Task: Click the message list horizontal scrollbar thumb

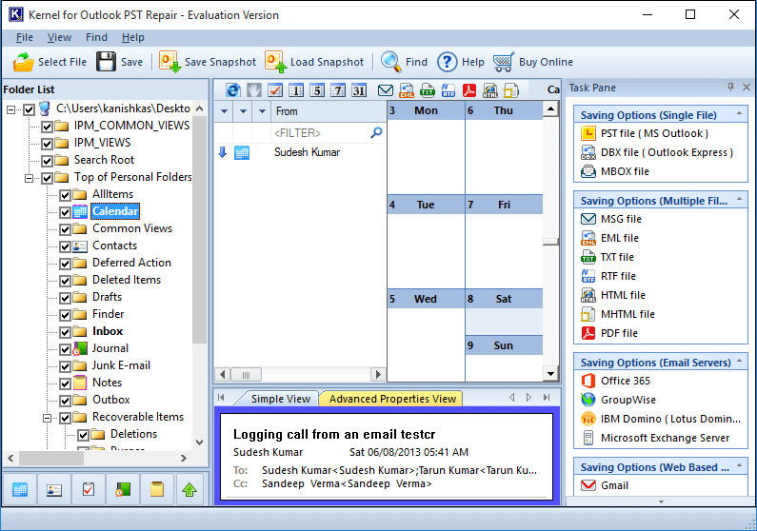Action: pos(247,374)
